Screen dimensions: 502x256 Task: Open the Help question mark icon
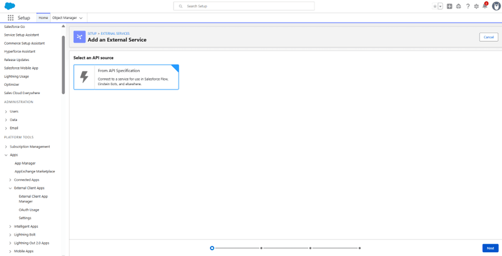pyautogui.click(x=468, y=6)
